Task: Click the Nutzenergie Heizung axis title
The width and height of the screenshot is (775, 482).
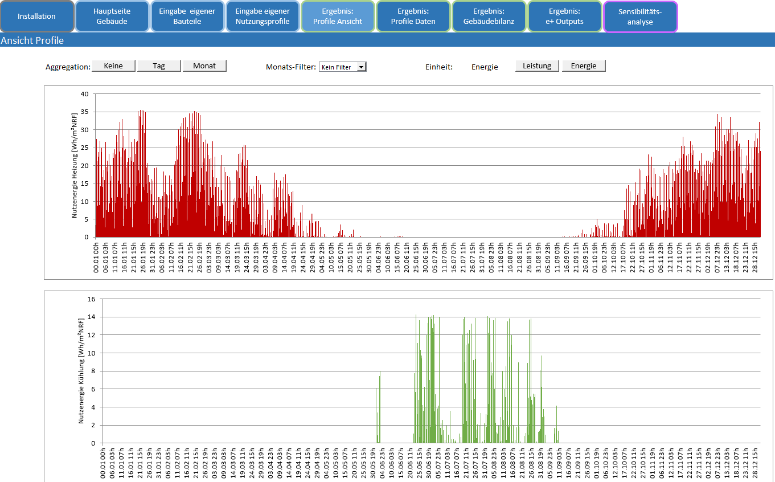Action: coord(75,165)
